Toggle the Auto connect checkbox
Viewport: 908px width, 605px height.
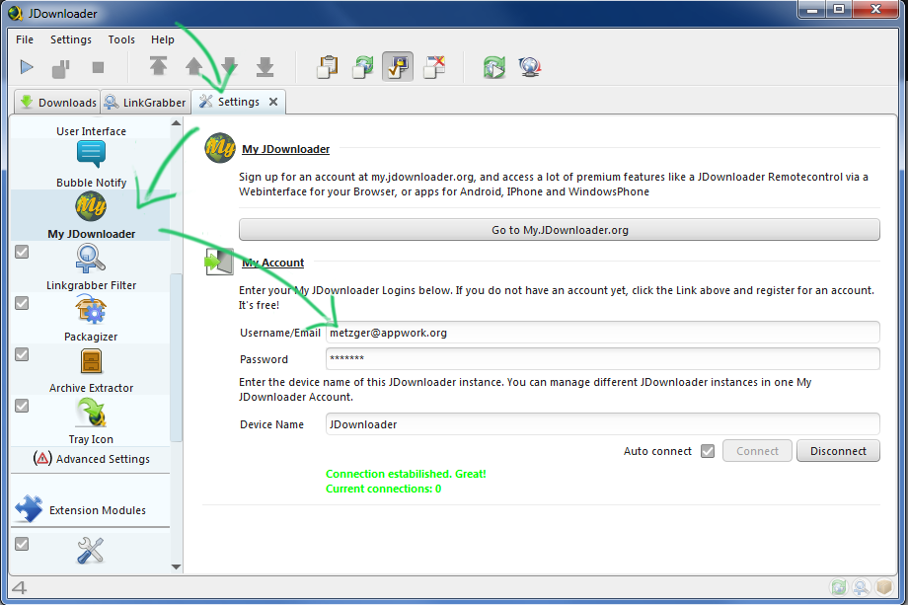point(708,451)
